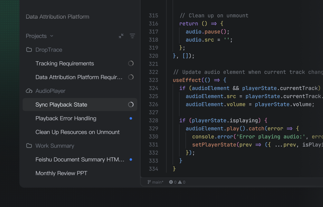Click spinner beside Data Attribution Platform Requir...
323x207 pixels.
pos(131,77)
